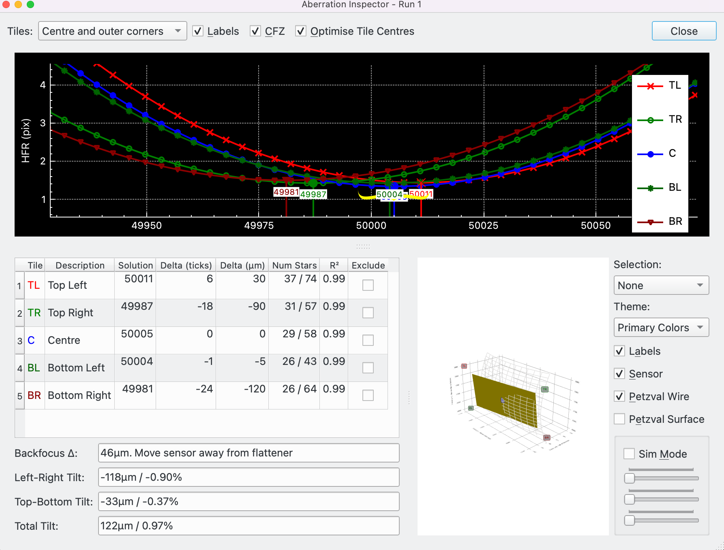Exclude the Top Left tile

[368, 285]
